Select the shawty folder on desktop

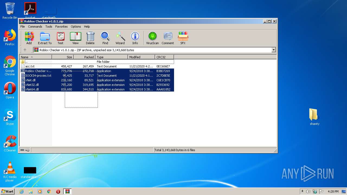pos(314,117)
